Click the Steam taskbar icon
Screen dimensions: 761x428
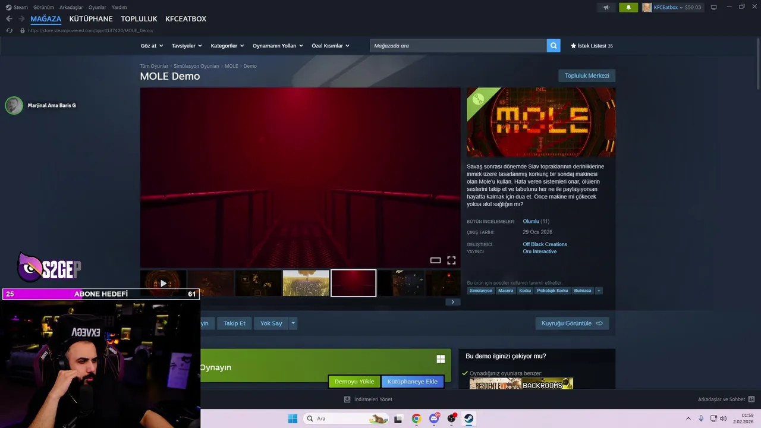[x=469, y=418]
